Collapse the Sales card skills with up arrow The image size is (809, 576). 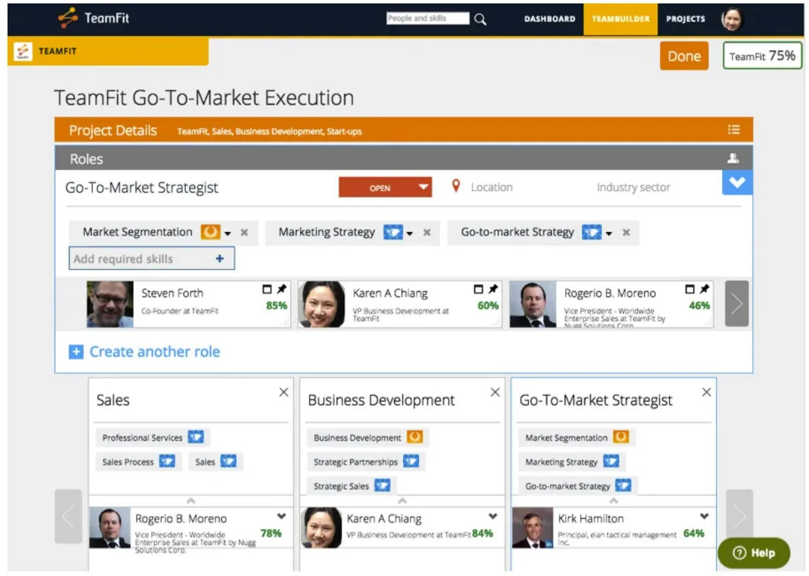[x=191, y=501]
